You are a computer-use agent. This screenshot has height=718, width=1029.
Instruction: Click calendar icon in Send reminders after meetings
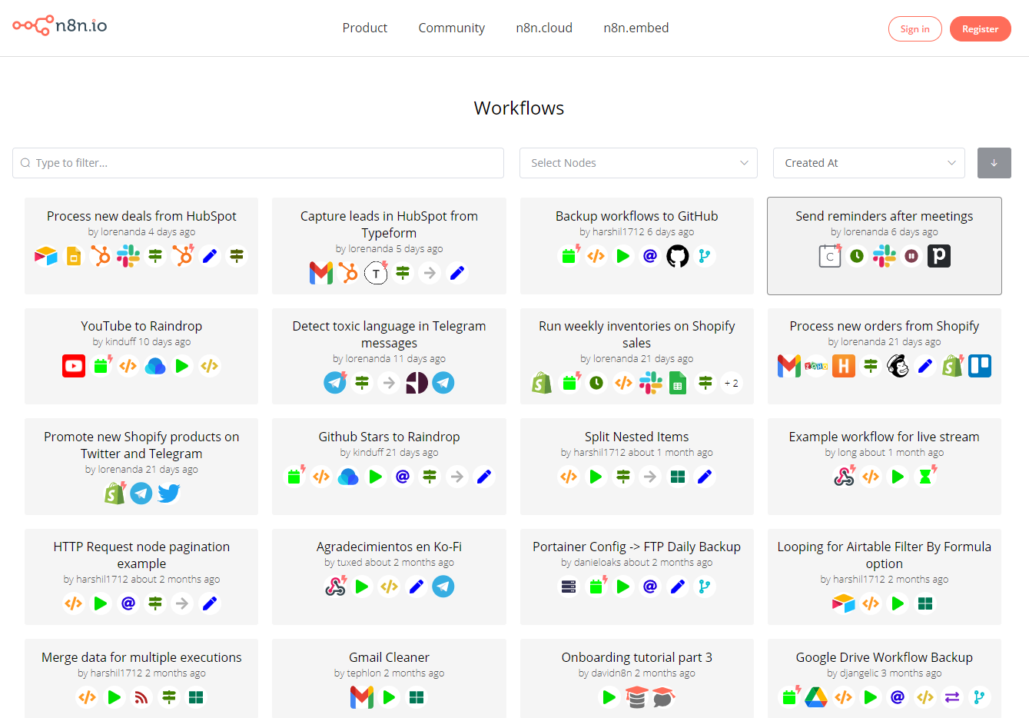[x=830, y=256]
